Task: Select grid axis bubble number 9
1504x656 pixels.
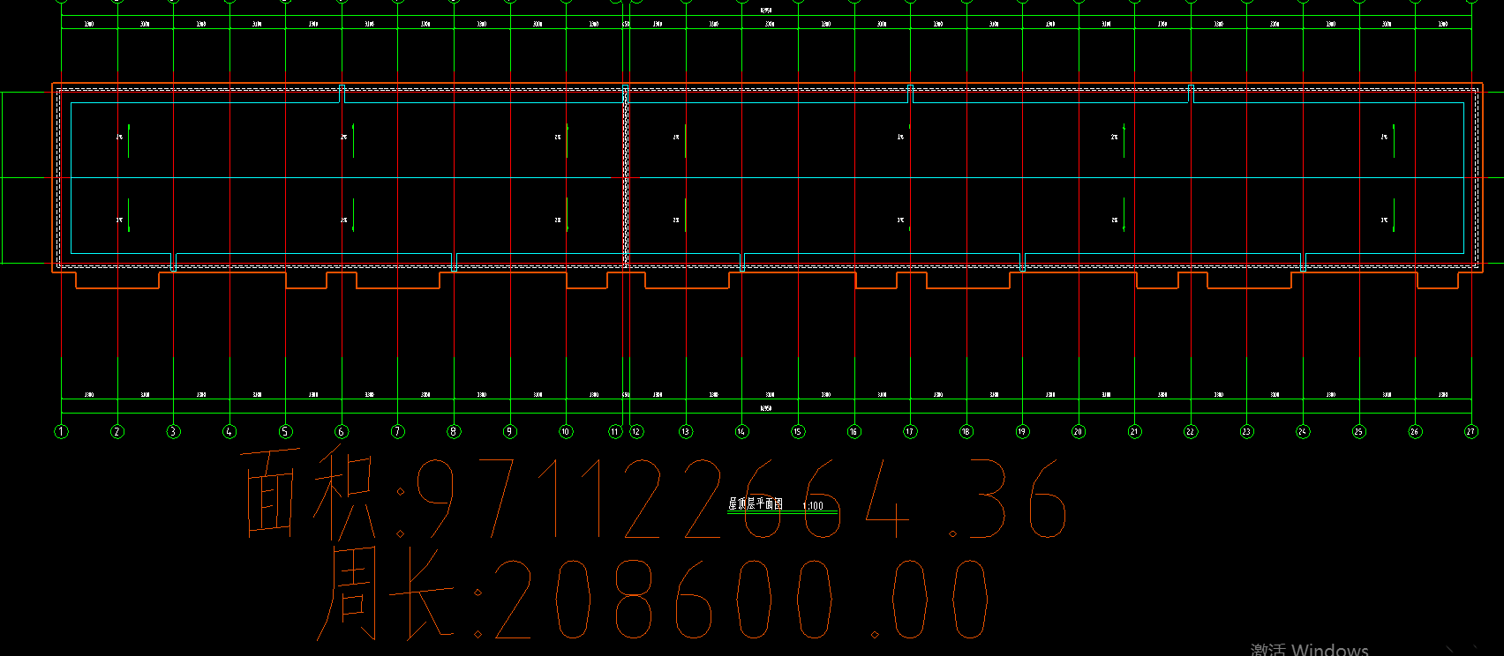Action: (x=509, y=431)
